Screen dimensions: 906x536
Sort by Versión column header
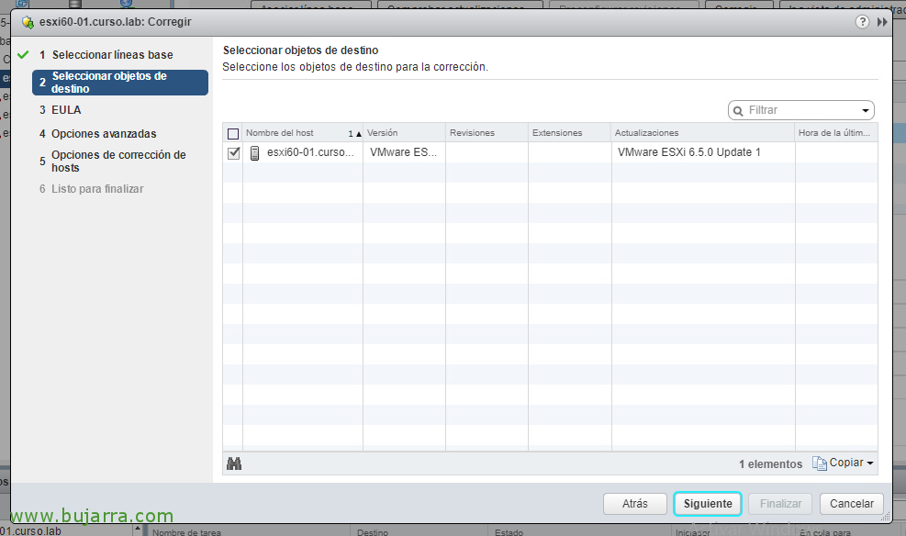[x=404, y=133]
